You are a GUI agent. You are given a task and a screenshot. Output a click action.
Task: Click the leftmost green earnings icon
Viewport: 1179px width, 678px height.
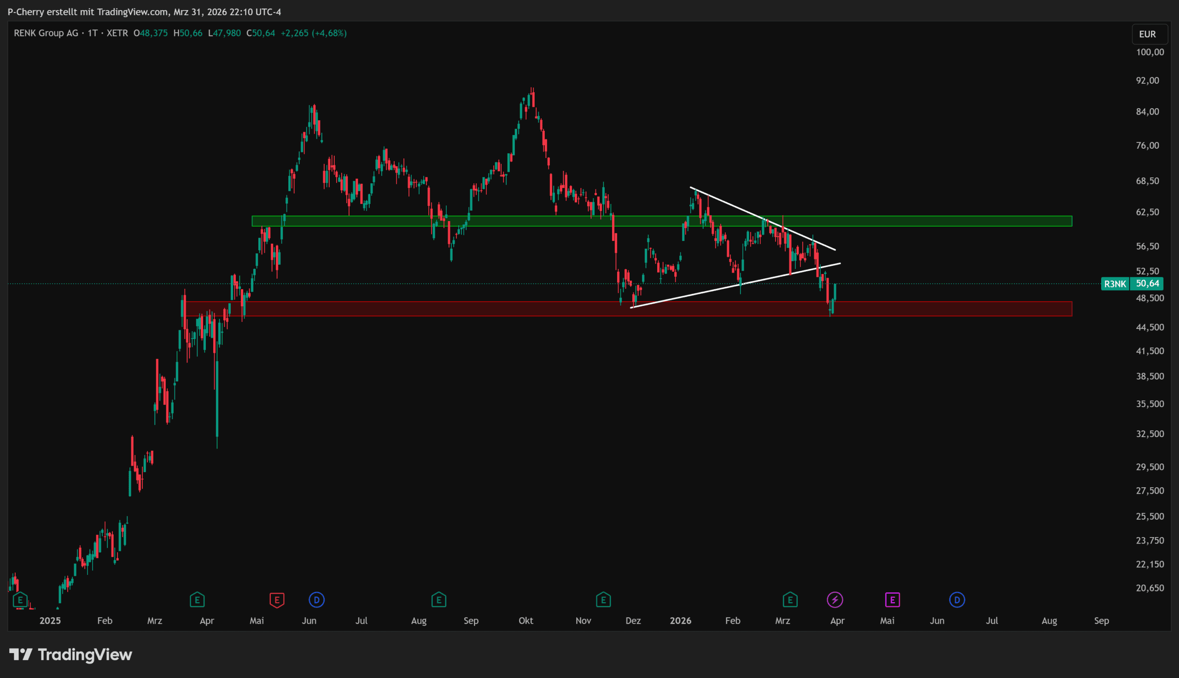pyautogui.click(x=20, y=600)
